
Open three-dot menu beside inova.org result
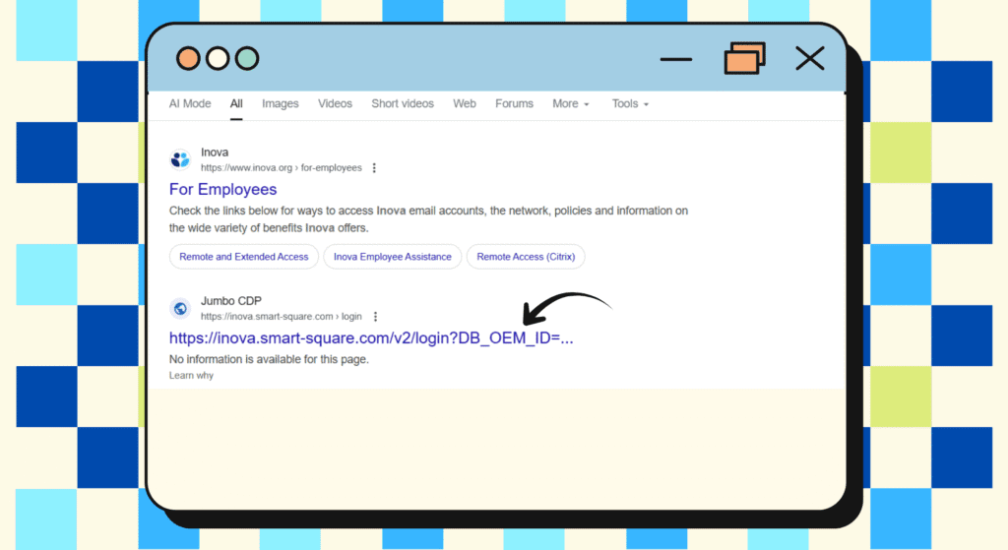pyautogui.click(x=374, y=168)
